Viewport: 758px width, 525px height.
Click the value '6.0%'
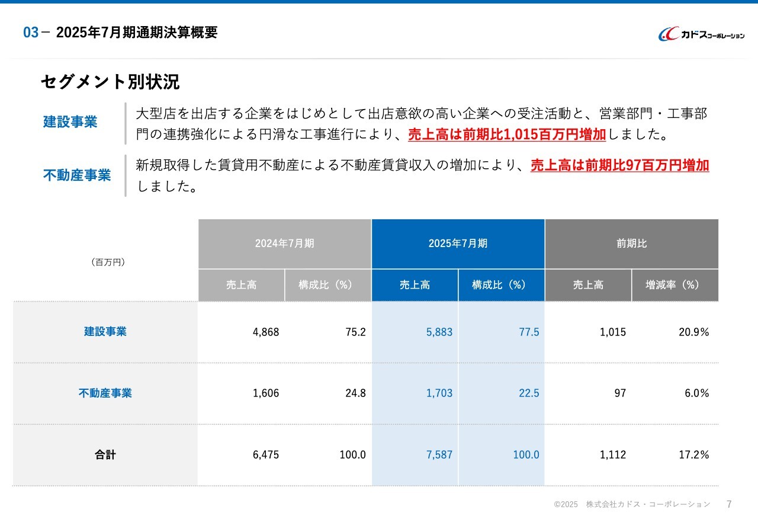tap(697, 393)
